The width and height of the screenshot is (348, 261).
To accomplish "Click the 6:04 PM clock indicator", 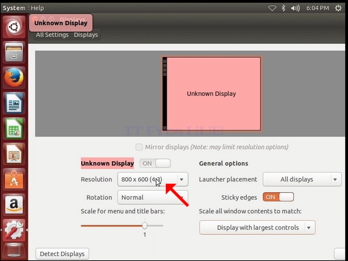I will tap(318, 8).
